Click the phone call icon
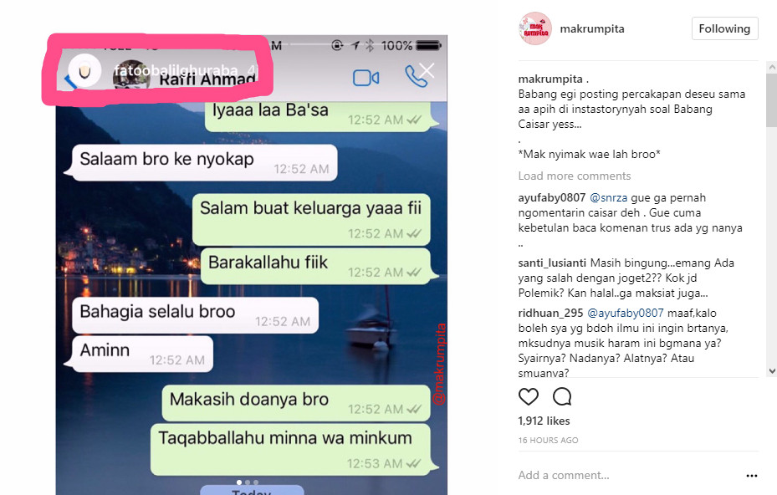The height and width of the screenshot is (495, 777). point(414,76)
